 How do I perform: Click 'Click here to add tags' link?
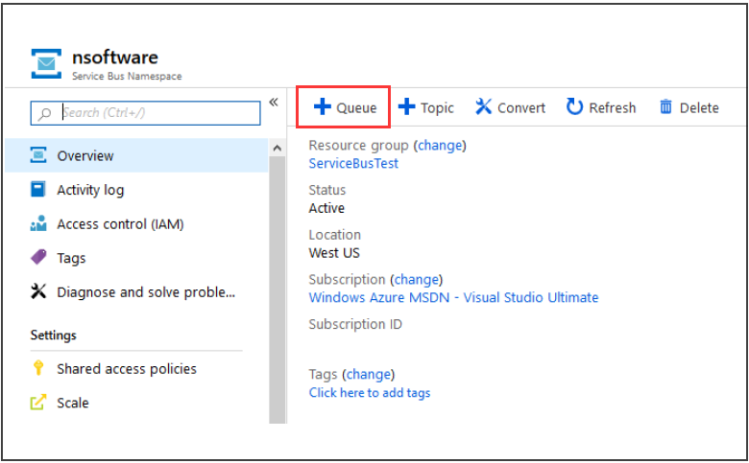click(x=370, y=392)
